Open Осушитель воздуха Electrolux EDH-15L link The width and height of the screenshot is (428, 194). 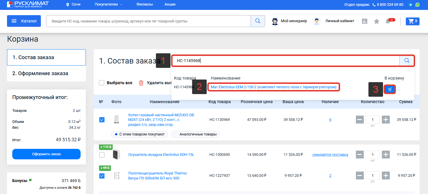point(161,155)
